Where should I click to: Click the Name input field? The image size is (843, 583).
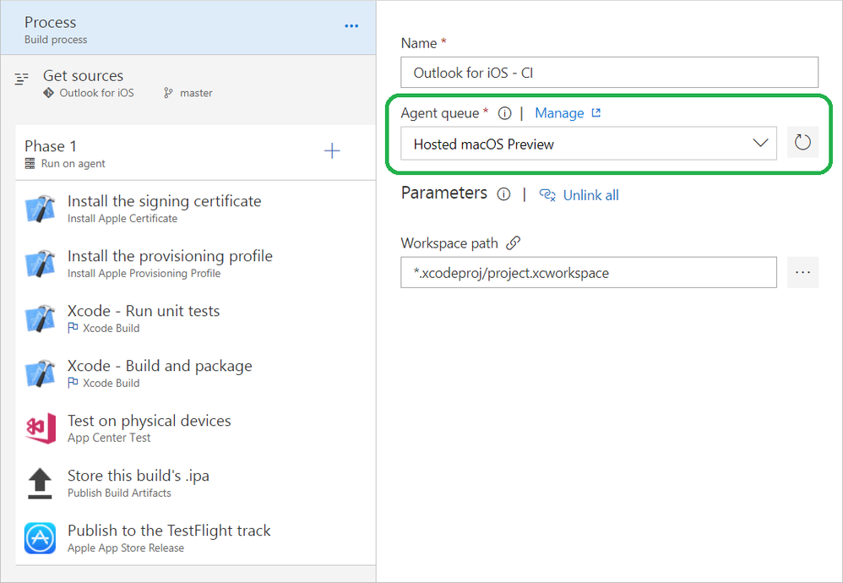[x=609, y=73]
